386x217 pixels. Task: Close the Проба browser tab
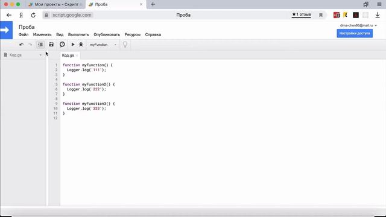141,4
